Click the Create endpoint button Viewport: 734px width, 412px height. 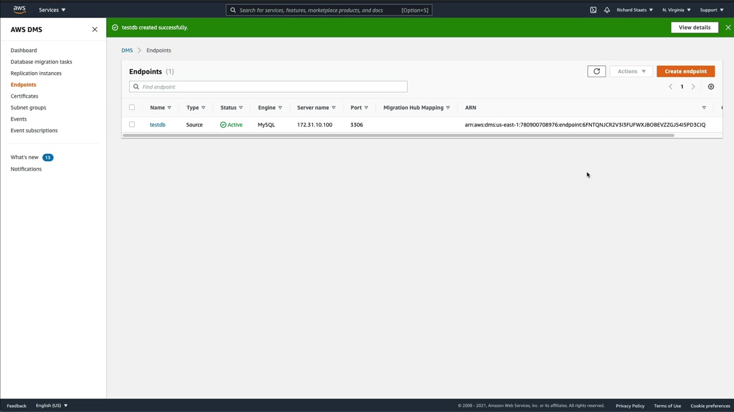686,72
